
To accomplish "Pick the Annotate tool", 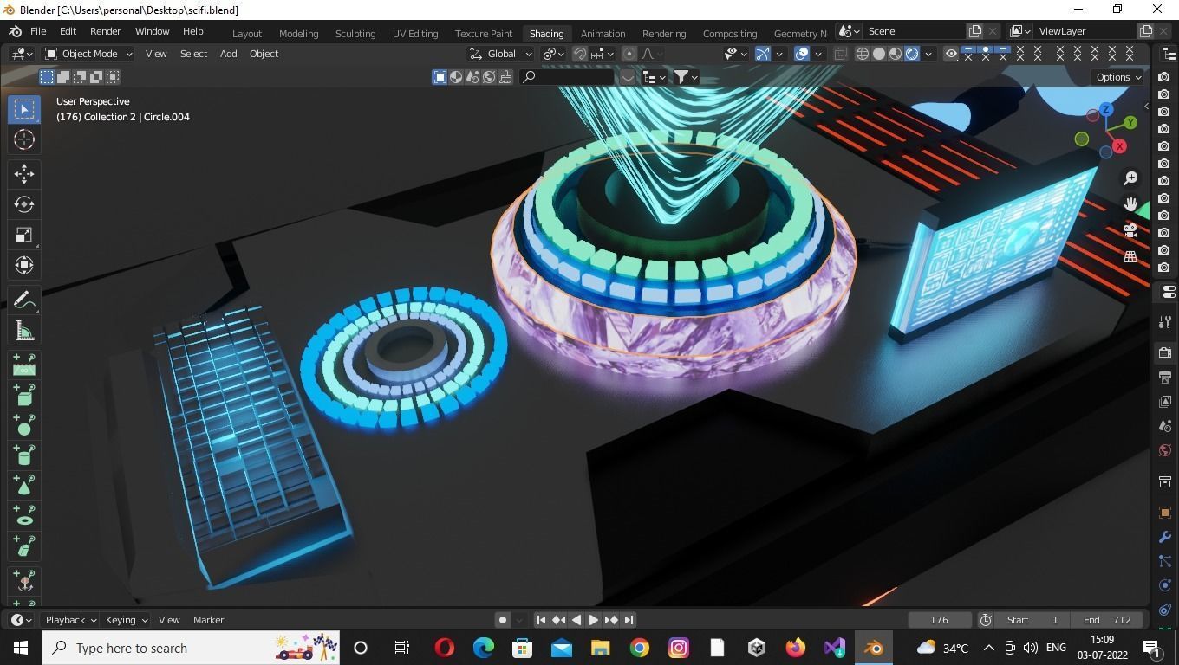I will (23, 300).
